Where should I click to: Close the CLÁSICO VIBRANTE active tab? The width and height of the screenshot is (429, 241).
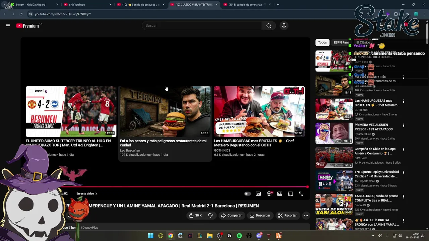pyautogui.click(x=217, y=5)
